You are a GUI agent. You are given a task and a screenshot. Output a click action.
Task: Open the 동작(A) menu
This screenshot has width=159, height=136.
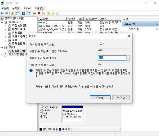16,8
